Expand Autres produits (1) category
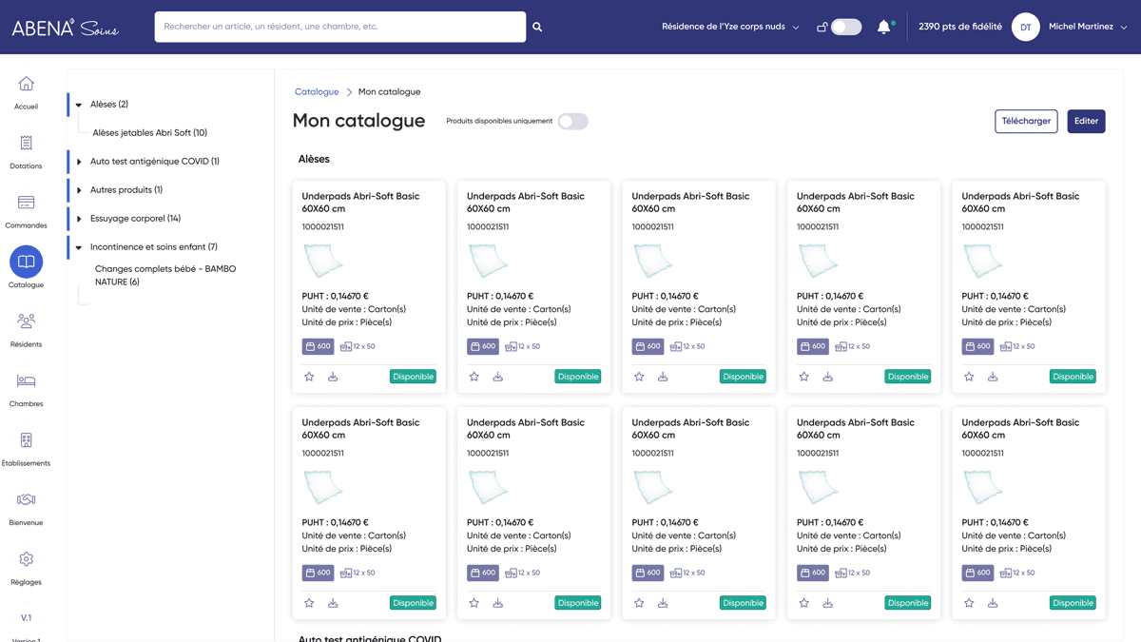This screenshot has width=1141, height=642. tap(79, 190)
